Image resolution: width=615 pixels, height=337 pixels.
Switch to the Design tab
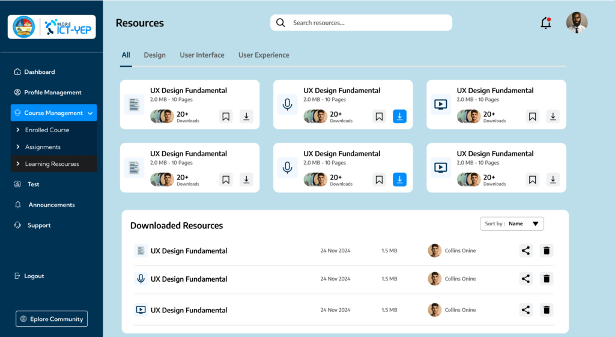154,55
